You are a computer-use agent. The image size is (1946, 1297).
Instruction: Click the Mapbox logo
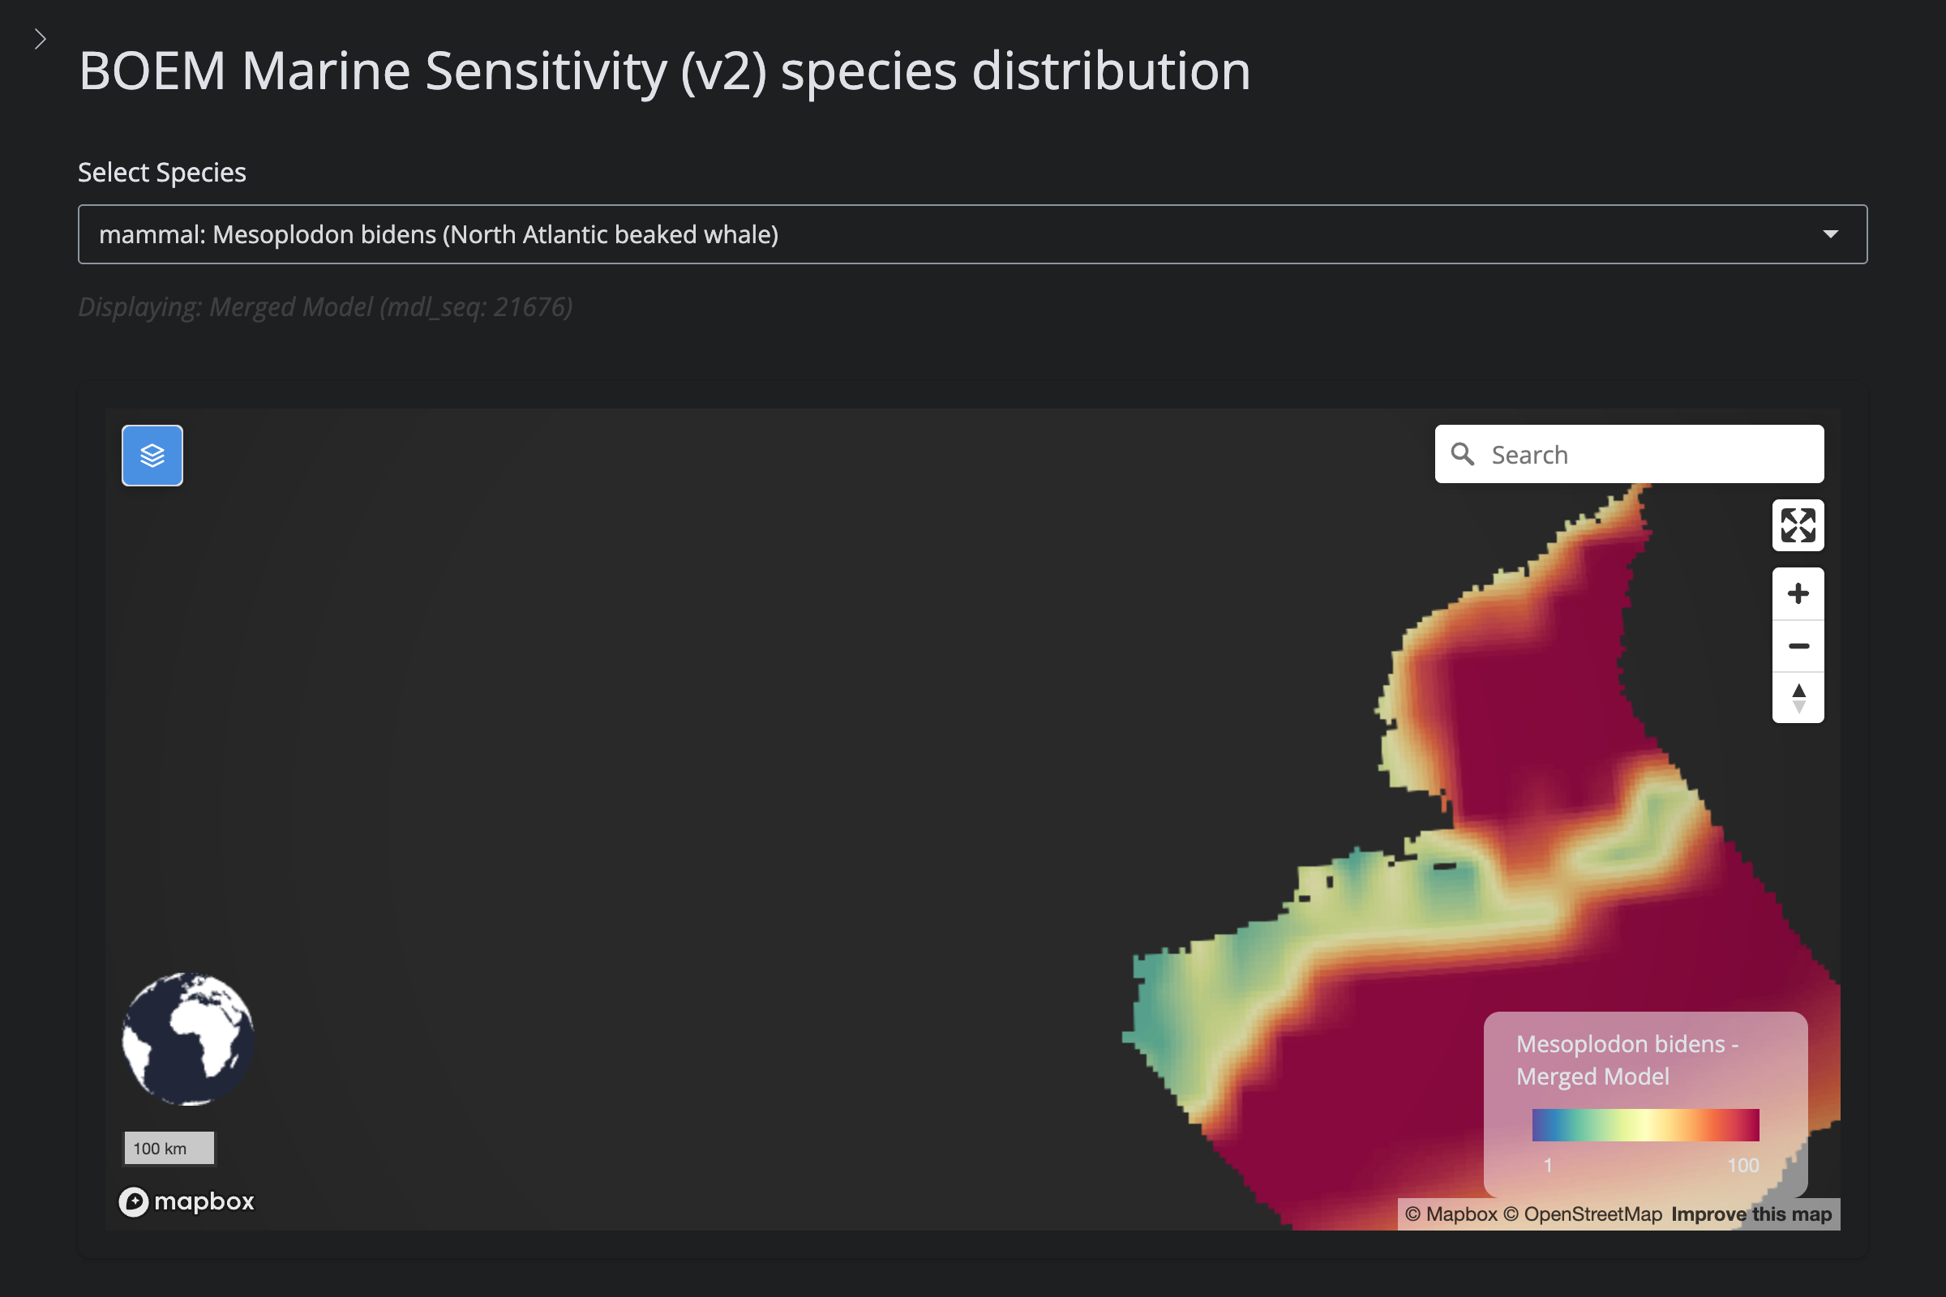tap(187, 1201)
